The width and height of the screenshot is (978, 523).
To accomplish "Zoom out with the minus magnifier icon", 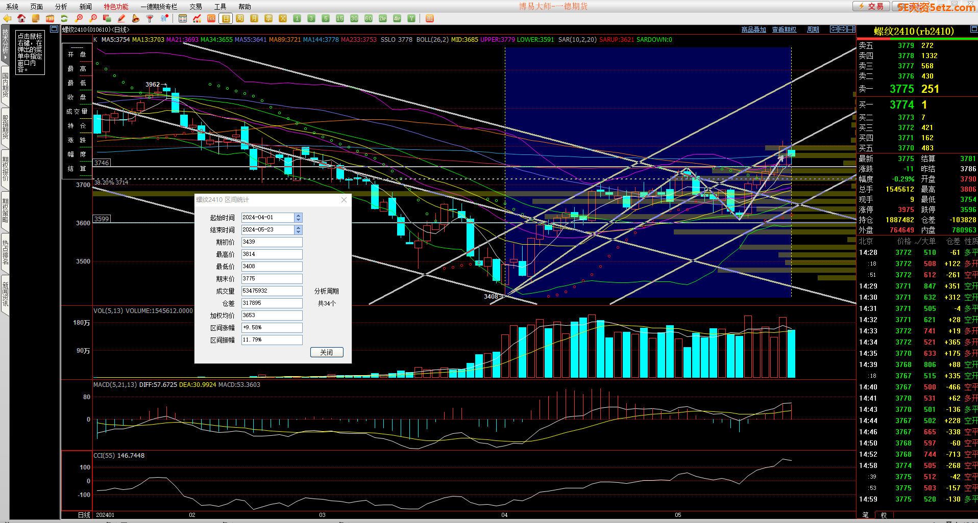I will point(93,18).
